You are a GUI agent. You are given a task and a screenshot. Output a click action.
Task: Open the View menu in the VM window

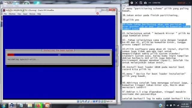pos(19,14)
